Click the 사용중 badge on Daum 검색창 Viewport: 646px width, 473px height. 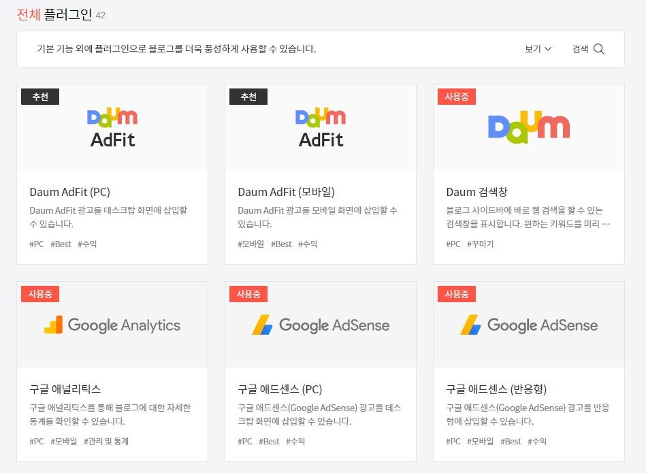point(457,97)
